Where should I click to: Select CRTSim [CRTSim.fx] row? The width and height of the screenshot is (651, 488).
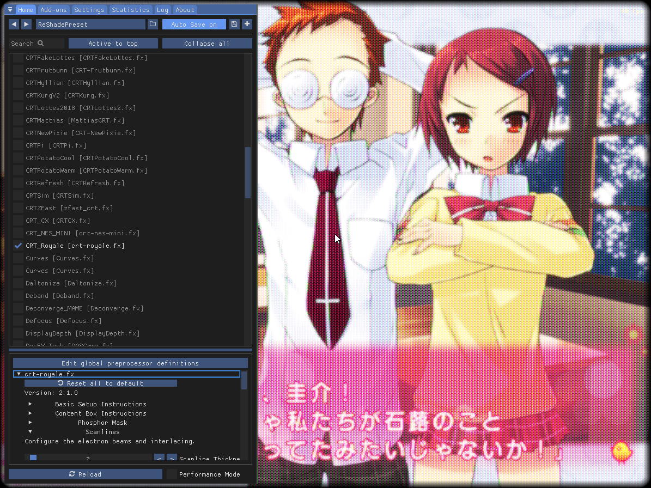coord(59,195)
